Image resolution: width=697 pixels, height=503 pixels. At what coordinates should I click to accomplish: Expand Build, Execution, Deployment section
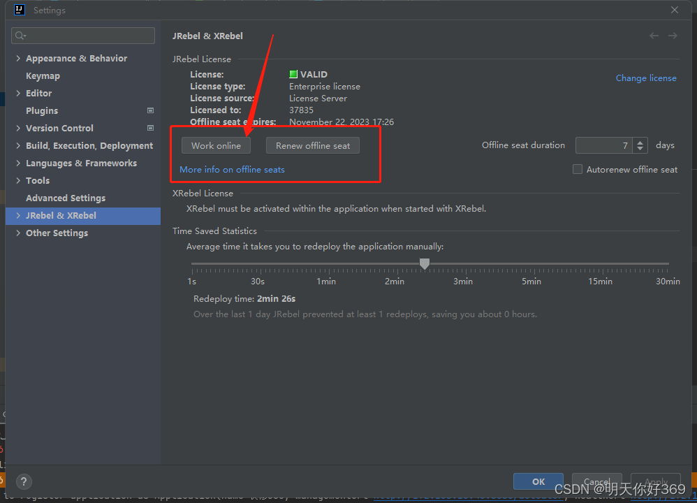18,145
